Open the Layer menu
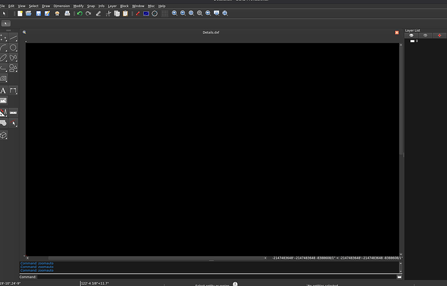447x286 pixels. (112, 6)
